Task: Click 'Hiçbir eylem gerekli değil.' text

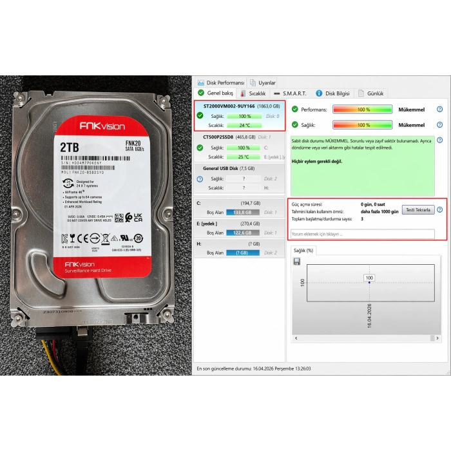Action: point(317,161)
